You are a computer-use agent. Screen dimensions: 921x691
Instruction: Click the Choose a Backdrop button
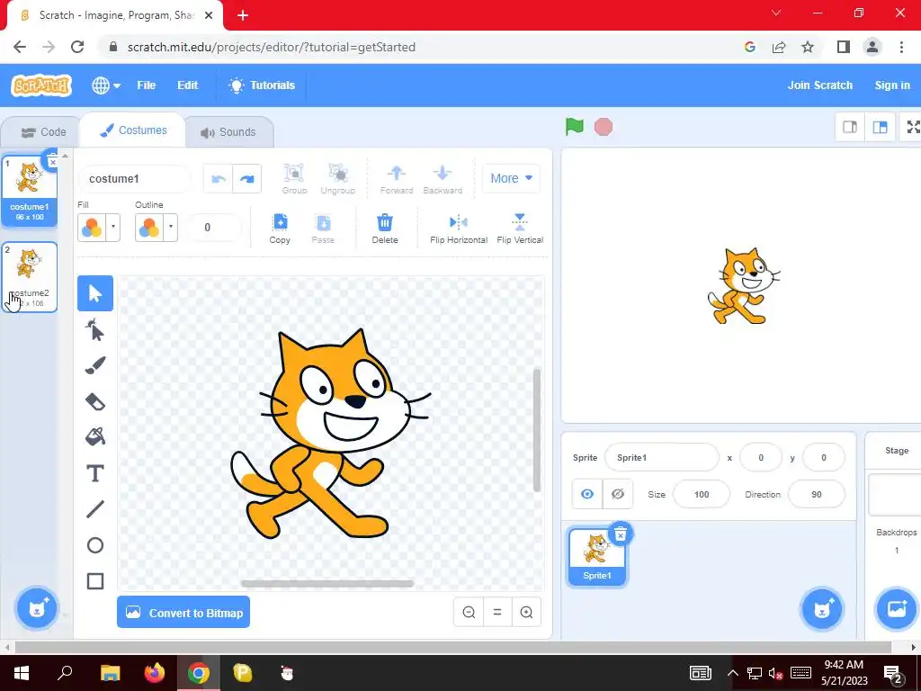click(x=897, y=608)
